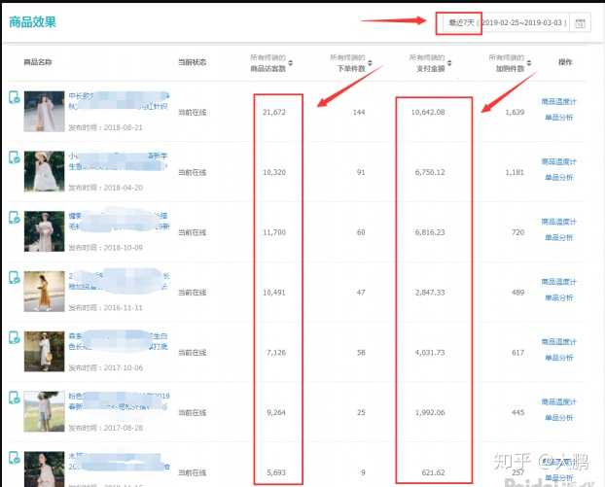
Task: Click mobile icon beside the 2018-08-21 product
Action: click(x=15, y=99)
